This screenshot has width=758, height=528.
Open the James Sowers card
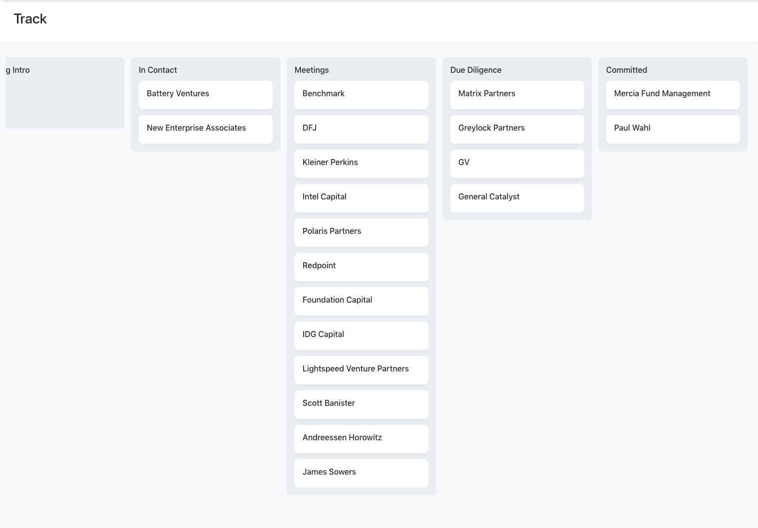[362, 473]
